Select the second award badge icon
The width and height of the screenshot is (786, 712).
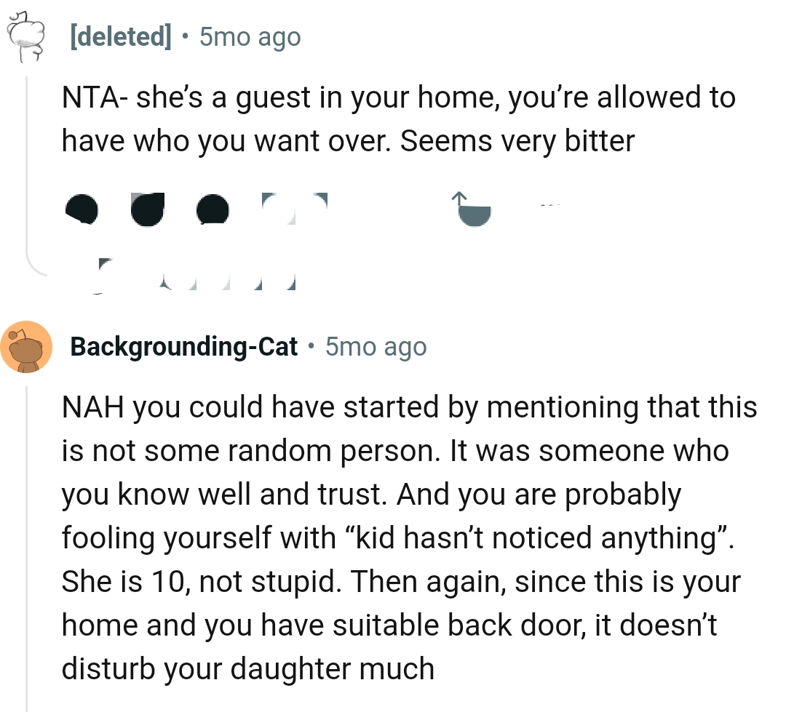[147, 209]
